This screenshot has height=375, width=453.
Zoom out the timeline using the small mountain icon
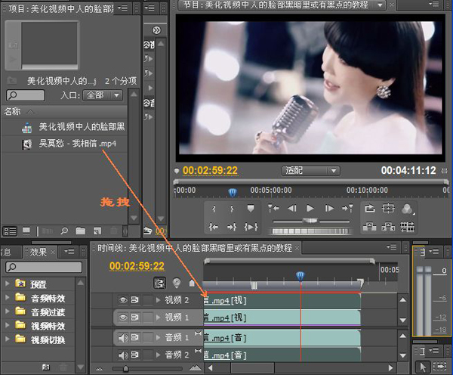pyautogui.click(x=99, y=369)
